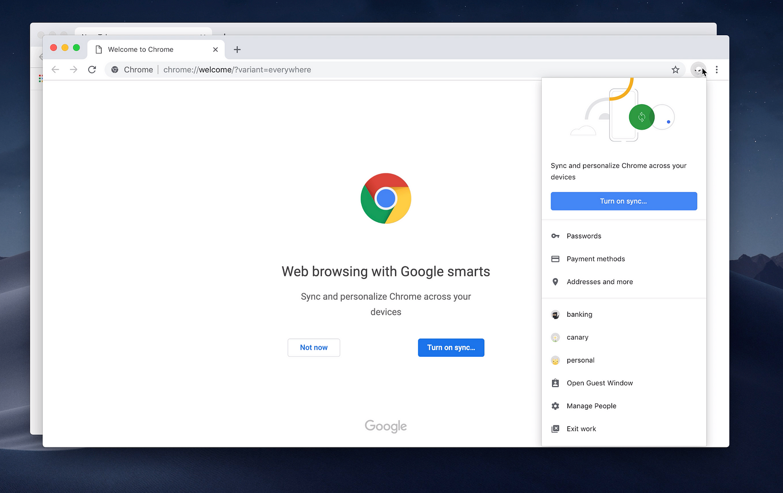
Task: Go forward using the forward arrow
Action: pos(73,70)
